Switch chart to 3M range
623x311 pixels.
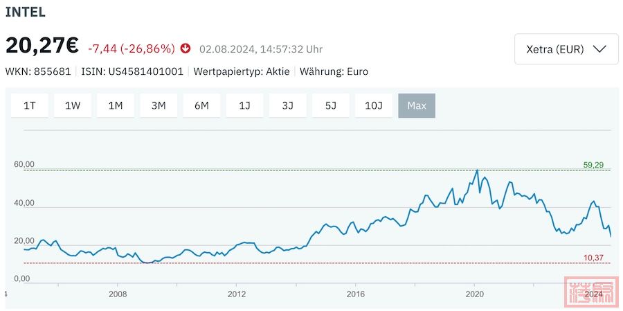click(159, 106)
